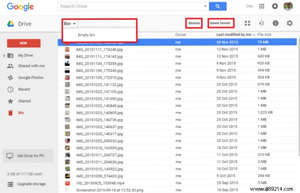Toggle sort direction arrow by Last modified

[x=254, y=35]
